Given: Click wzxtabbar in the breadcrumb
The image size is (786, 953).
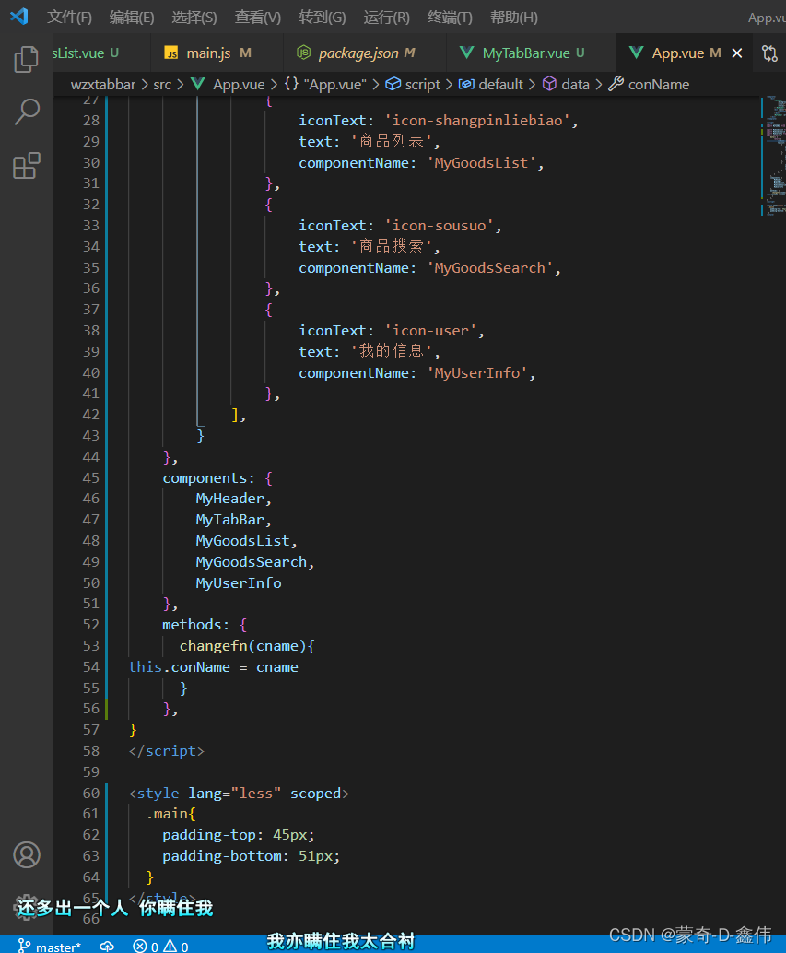Looking at the screenshot, I should (x=102, y=85).
